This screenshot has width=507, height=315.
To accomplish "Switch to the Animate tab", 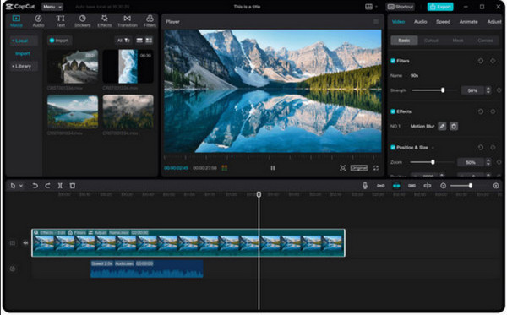I will [468, 22].
